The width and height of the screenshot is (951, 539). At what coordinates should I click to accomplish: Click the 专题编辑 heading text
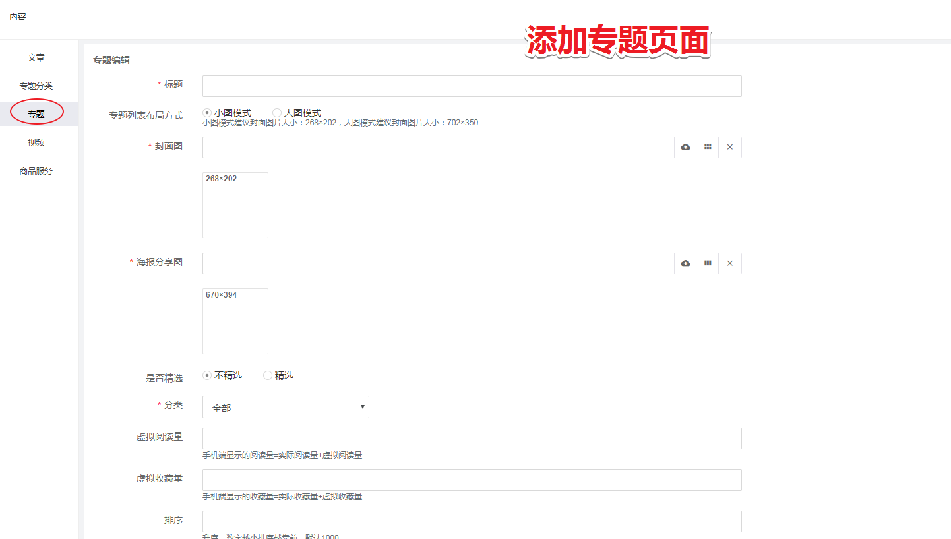111,60
